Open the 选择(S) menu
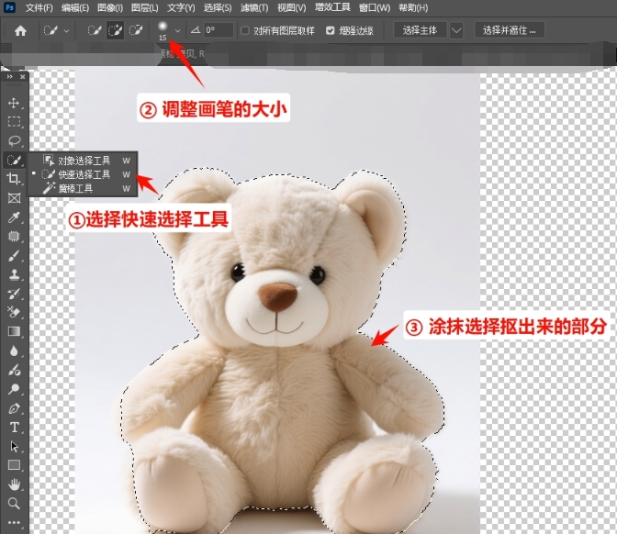Screen dimensions: 617x534 coord(218,7)
